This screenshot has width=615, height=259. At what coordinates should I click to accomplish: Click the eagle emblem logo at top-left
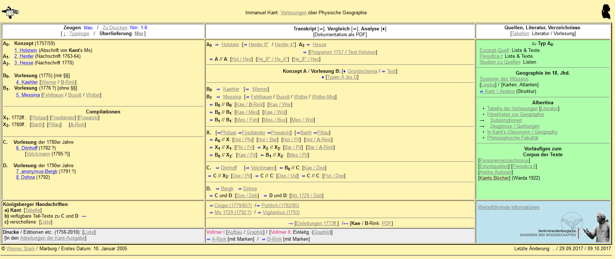[x=10, y=12]
